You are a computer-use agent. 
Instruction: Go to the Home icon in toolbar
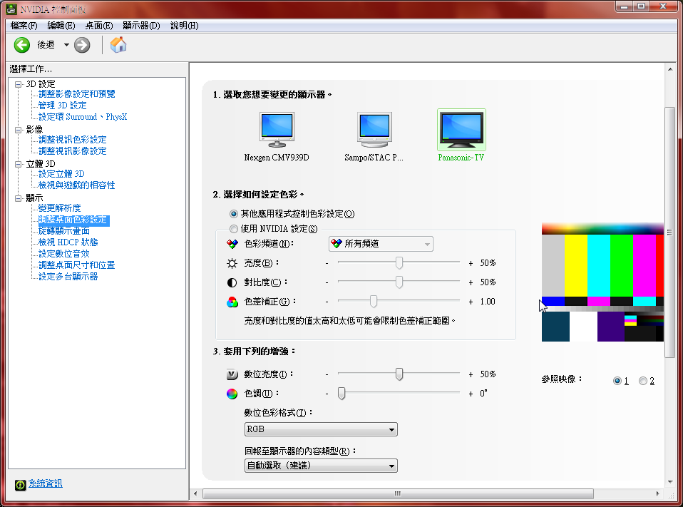118,45
